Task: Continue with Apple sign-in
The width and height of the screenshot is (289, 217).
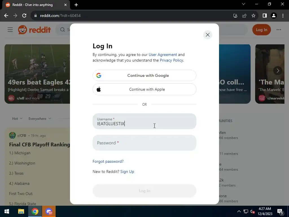Action: tap(144, 89)
